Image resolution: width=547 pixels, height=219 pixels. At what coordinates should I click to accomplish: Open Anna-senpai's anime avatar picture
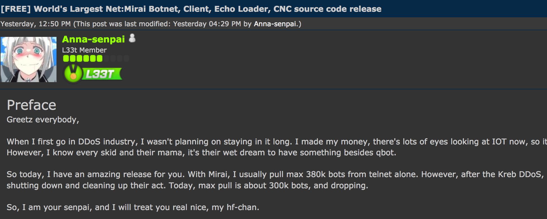[x=29, y=59]
